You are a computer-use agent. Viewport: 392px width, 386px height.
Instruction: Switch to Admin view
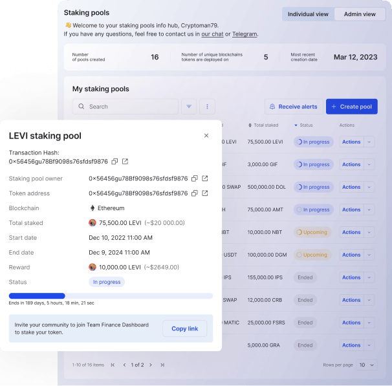(359, 14)
